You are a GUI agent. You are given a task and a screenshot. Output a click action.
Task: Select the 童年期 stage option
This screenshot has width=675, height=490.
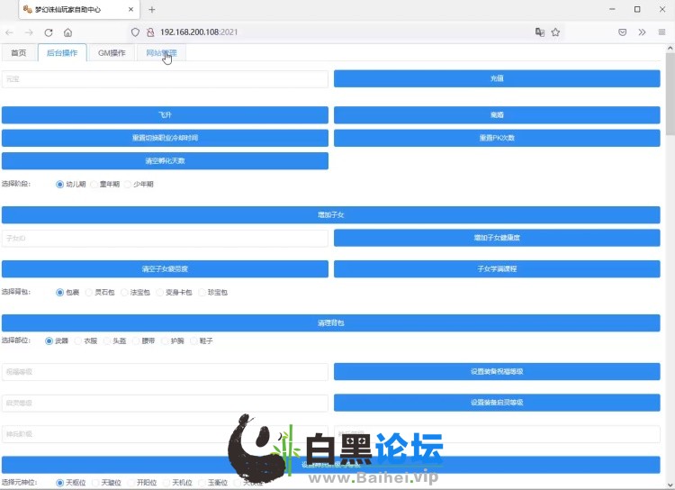click(105, 184)
